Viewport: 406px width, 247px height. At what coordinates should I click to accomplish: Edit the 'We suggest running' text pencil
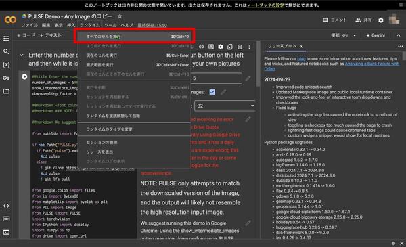coord(248,223)
